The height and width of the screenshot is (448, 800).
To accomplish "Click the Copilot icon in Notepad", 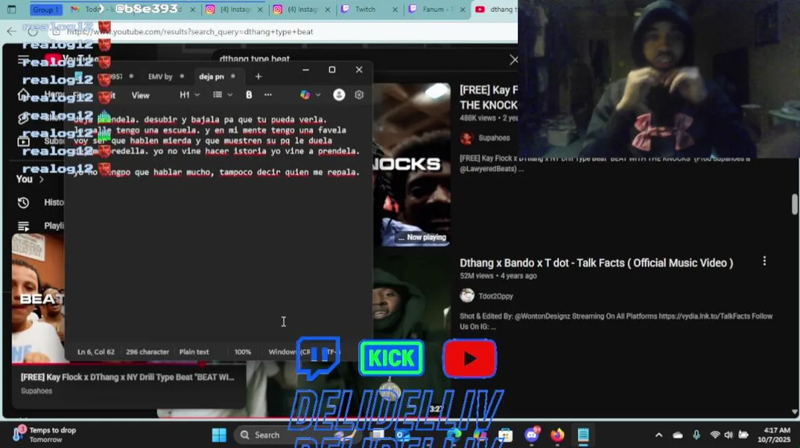I will [305, 95].
